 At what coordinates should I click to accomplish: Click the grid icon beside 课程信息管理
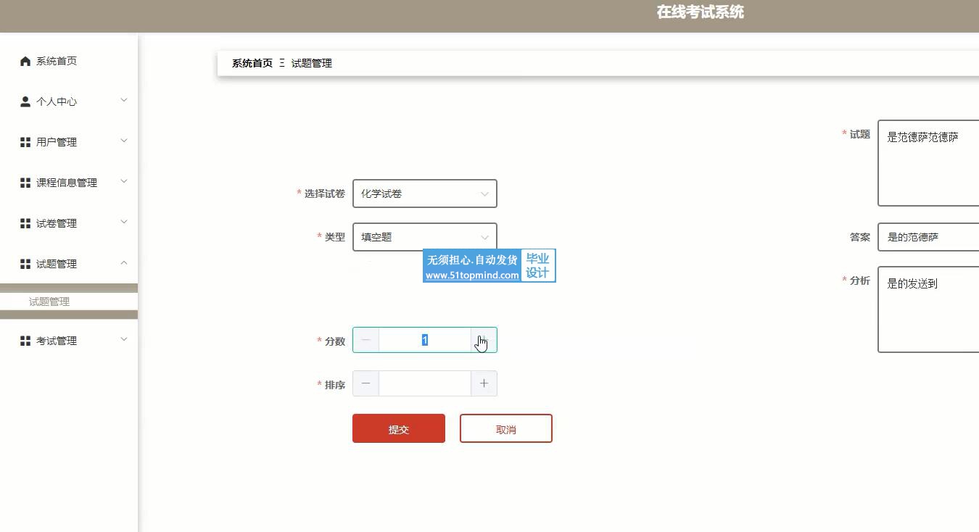click(x=25, y=183)
